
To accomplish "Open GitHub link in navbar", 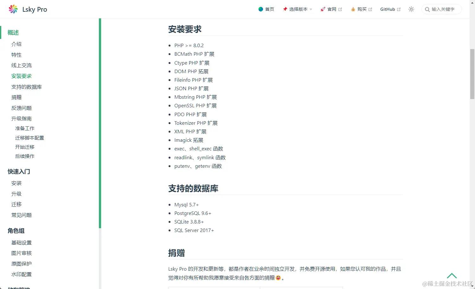I will tap(390, 9).
